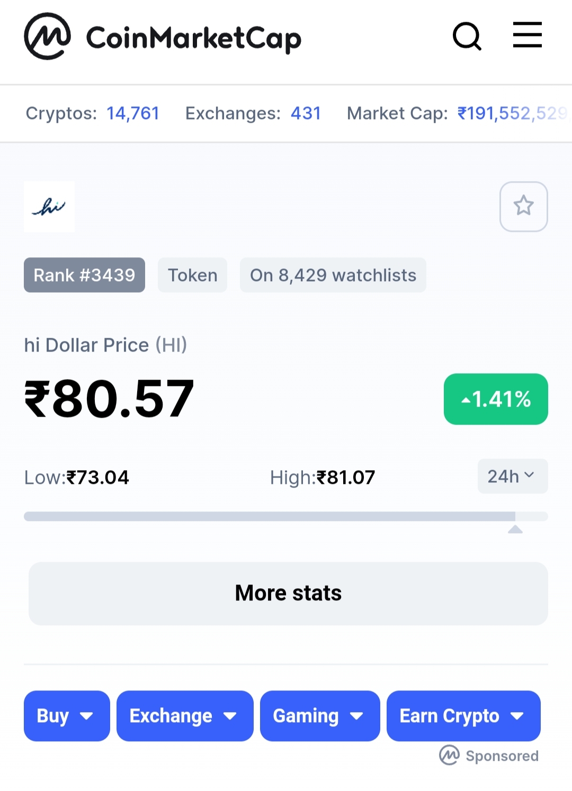This screenshot has width=572, height=791.
Task: Select the Rank #3439 badge
Action: click(84, 275)
